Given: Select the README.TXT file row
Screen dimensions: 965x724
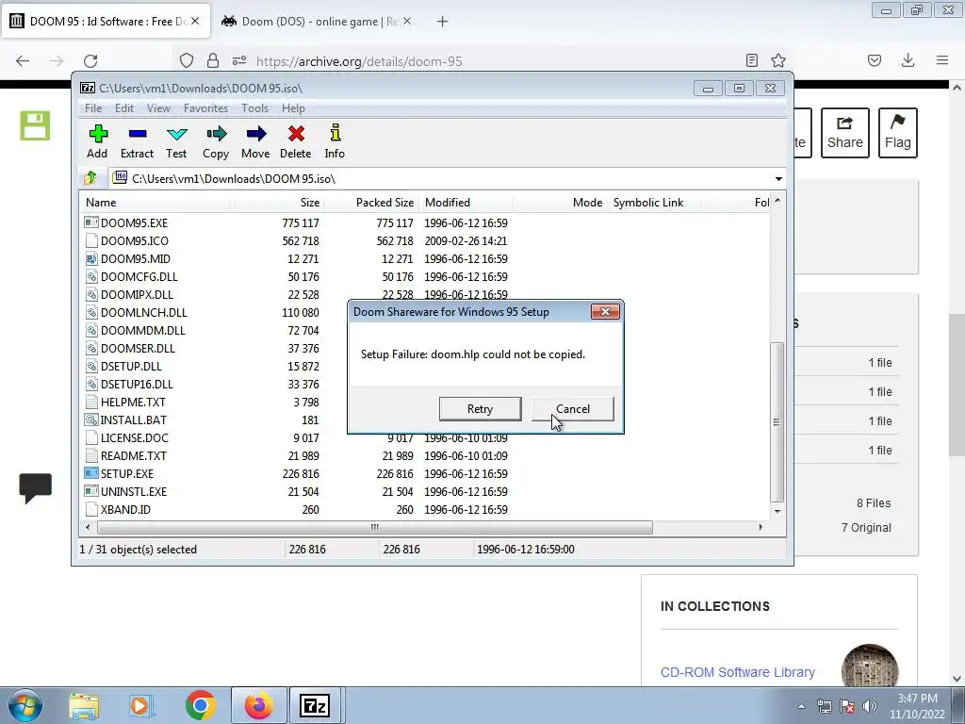Looking at the screenshot, I should (425, 455).
